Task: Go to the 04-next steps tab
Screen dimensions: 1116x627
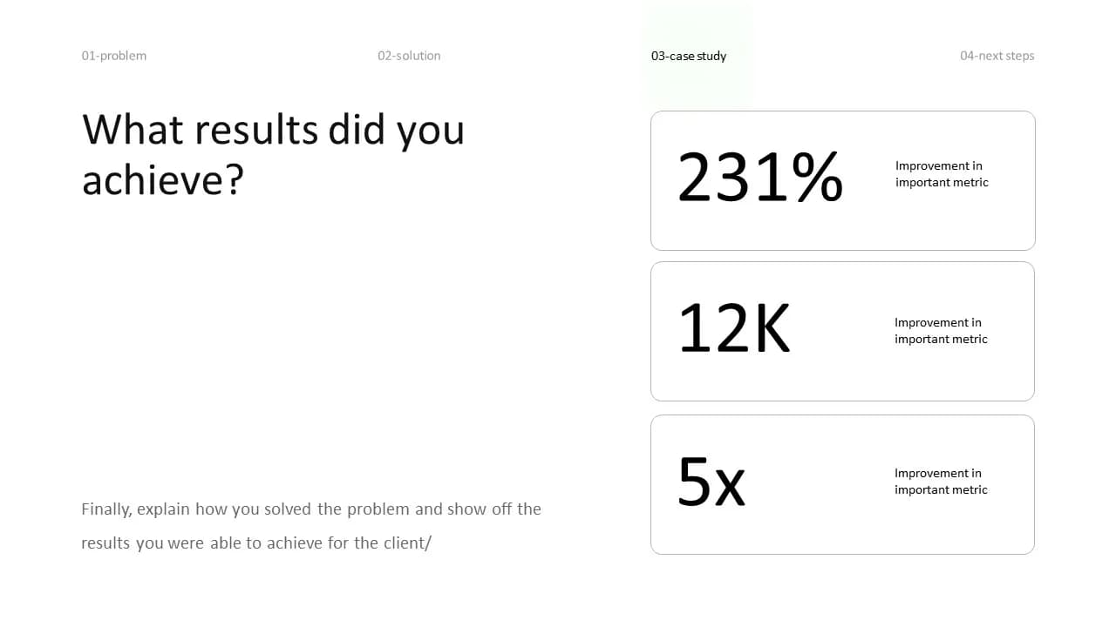Action: pyautogui.click(x=997, y=56)
